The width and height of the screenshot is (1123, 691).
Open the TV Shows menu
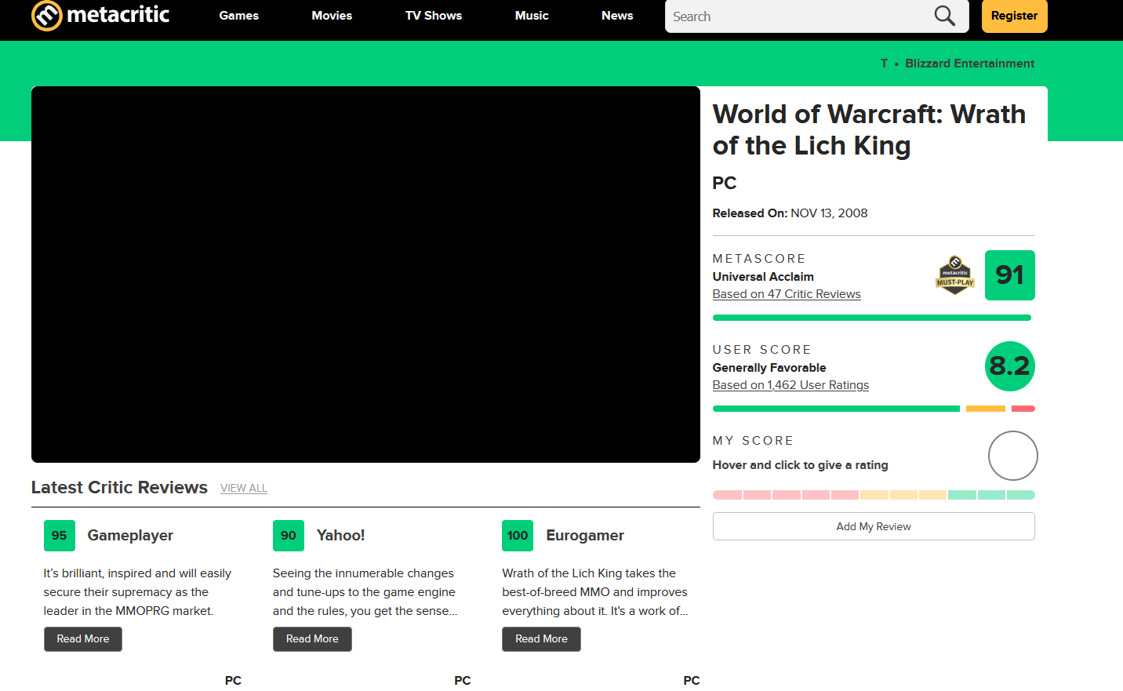point(434,16)
